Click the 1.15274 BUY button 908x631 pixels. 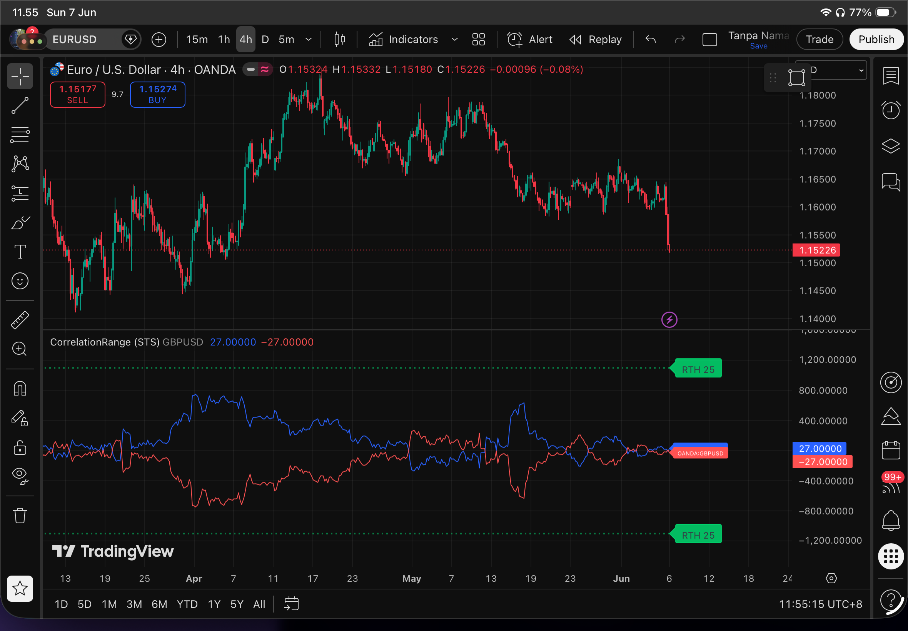157,95
